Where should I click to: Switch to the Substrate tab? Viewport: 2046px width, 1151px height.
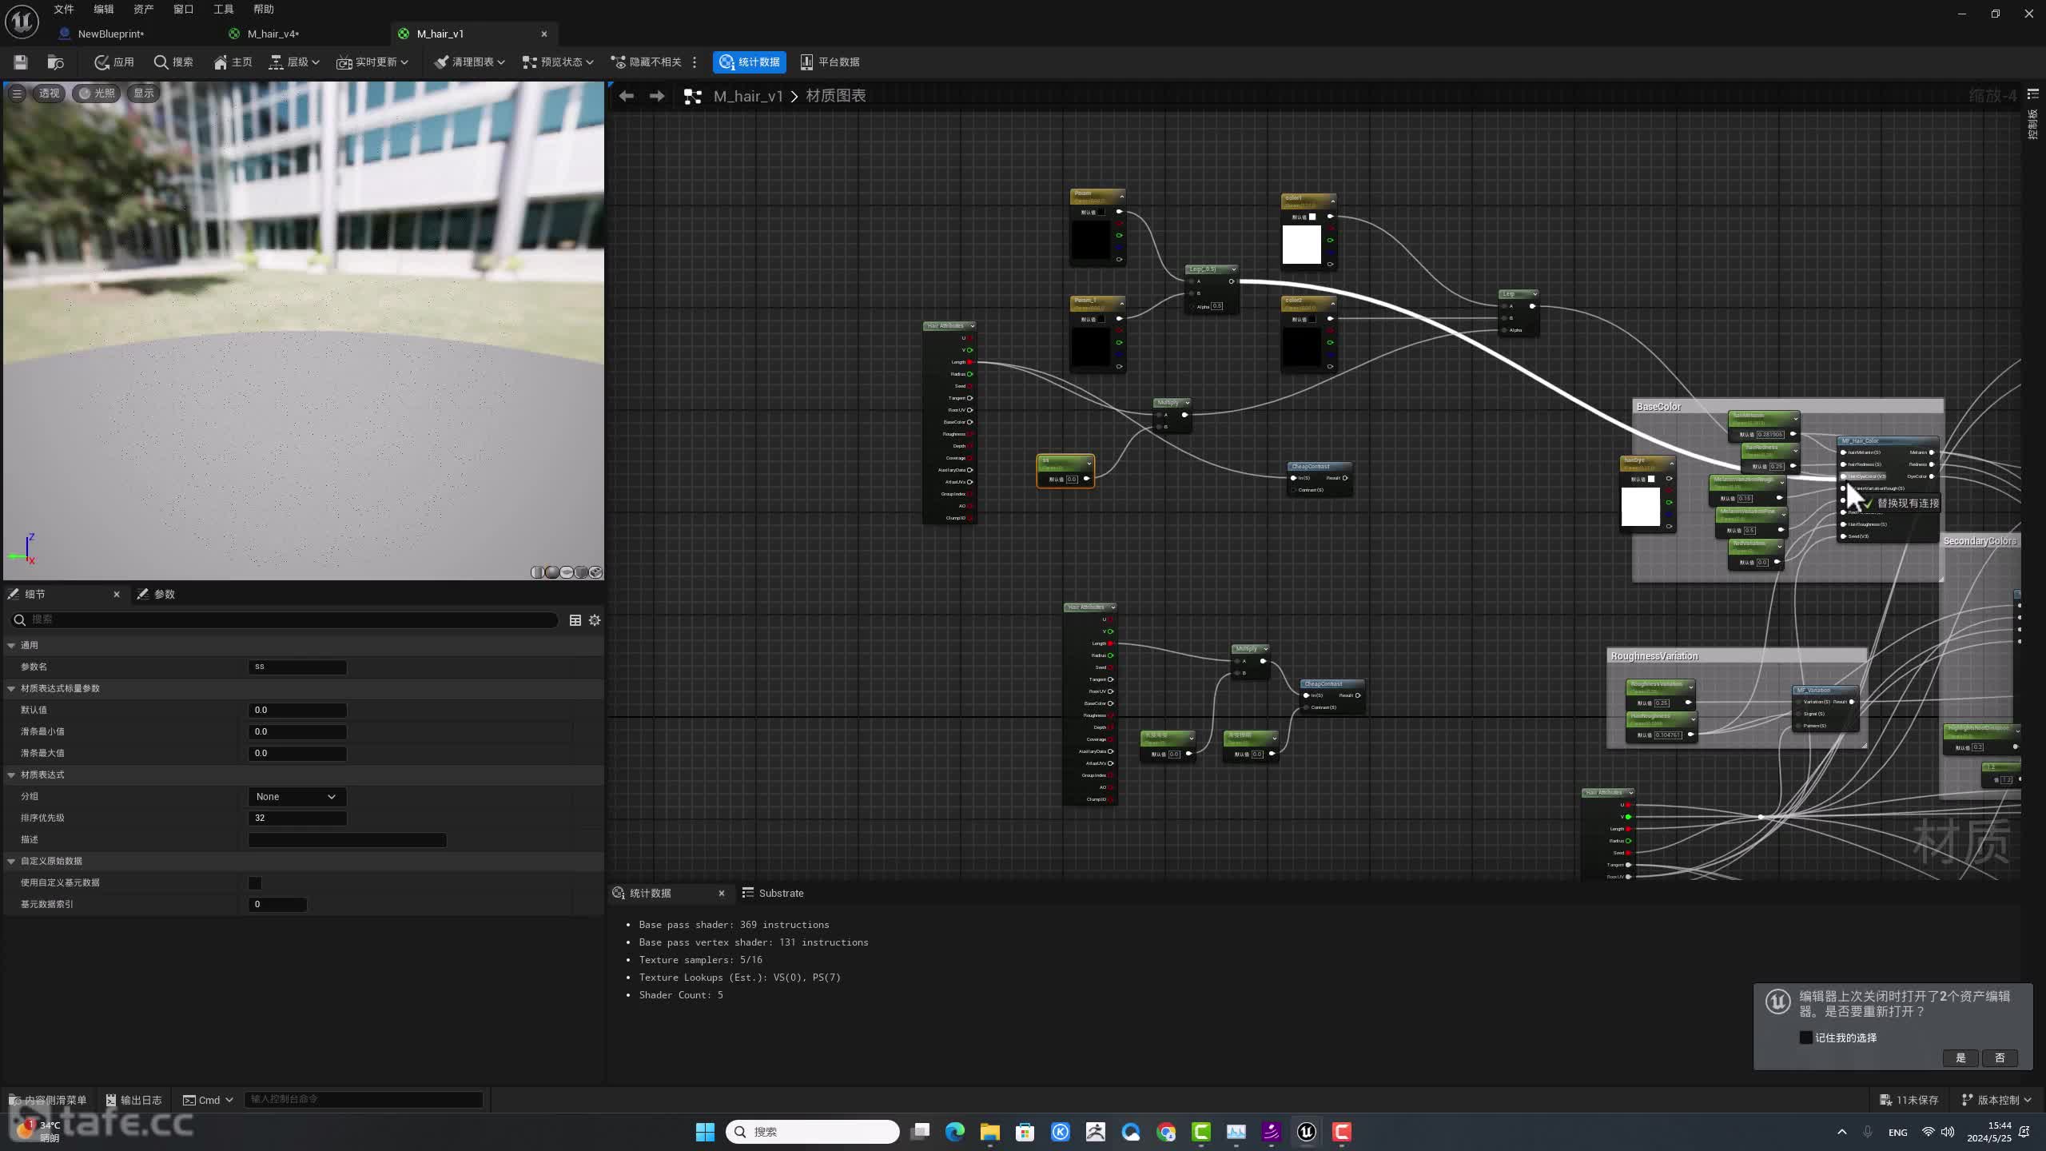(x=772, y=893)
